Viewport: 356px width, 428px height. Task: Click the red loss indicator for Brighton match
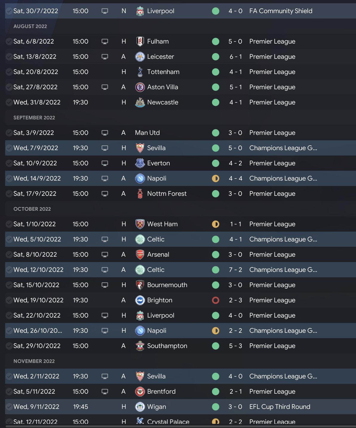[216, 300]
